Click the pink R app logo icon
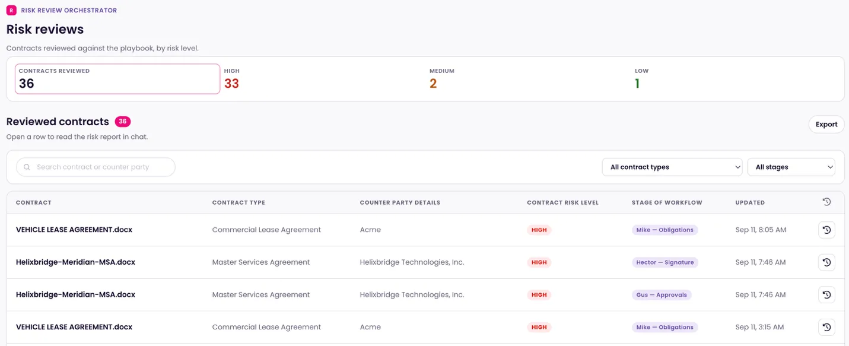Screen dimensions: 849x346 [x=11, y=10]
